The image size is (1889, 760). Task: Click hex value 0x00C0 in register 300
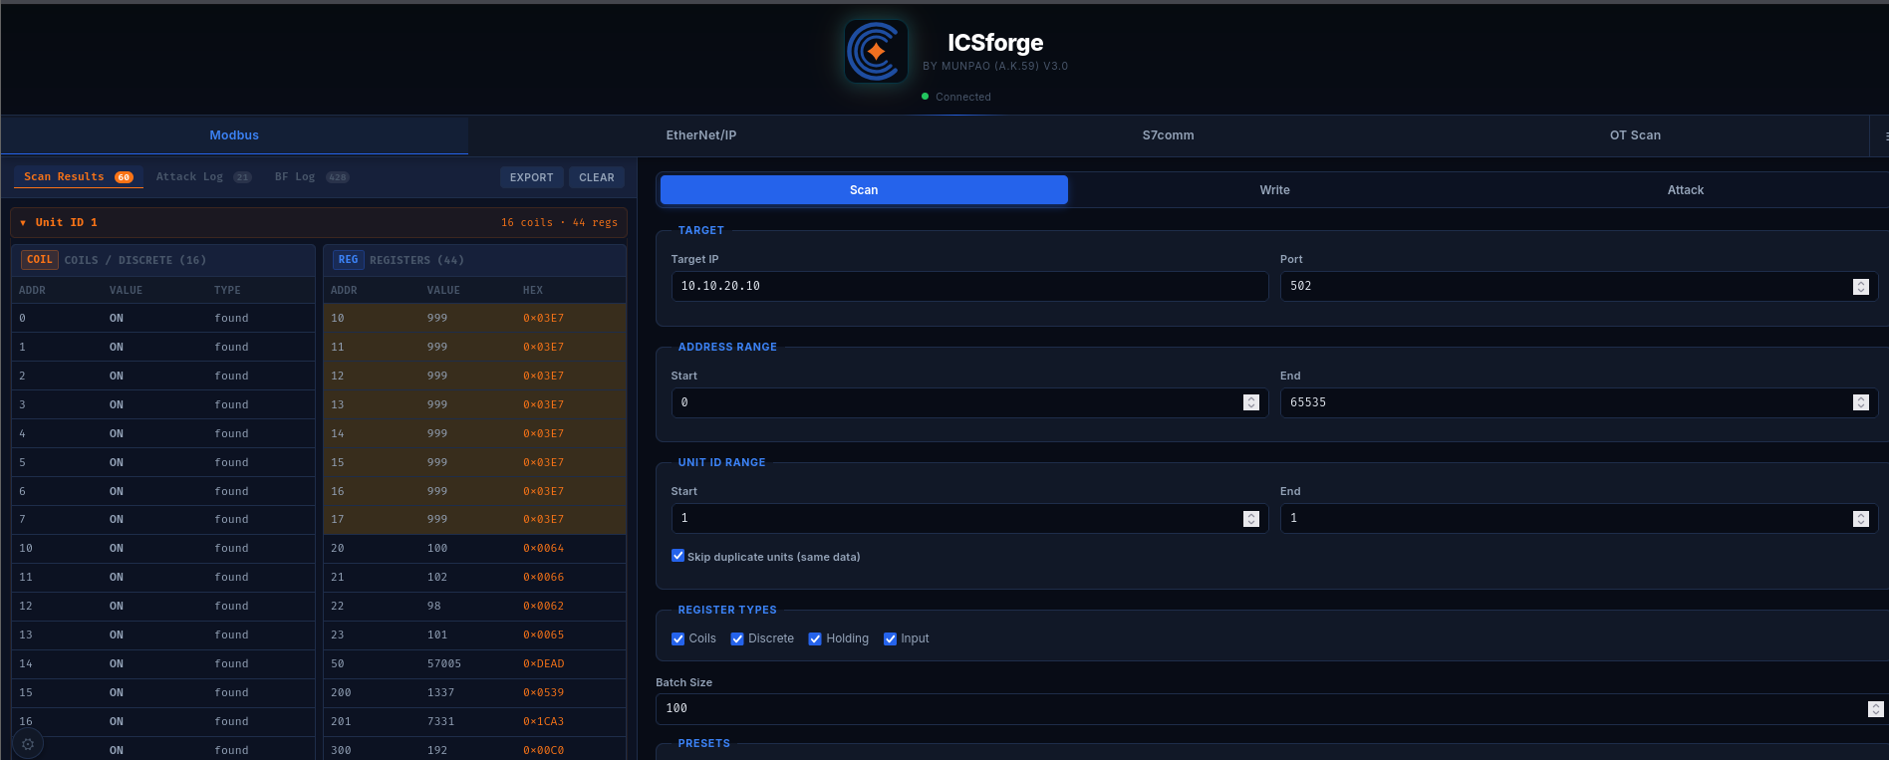[543, 750]
